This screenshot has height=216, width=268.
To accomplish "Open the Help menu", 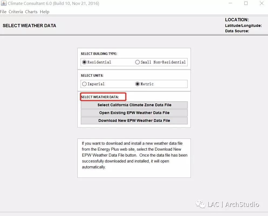I will 44,12.
